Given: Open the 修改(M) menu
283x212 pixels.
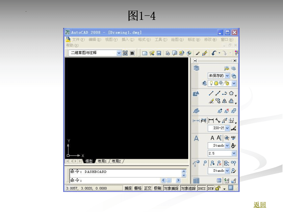Looking at the screenshot, I should coord(211,40).
